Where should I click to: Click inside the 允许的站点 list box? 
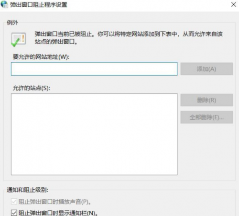tap(94, 134)
